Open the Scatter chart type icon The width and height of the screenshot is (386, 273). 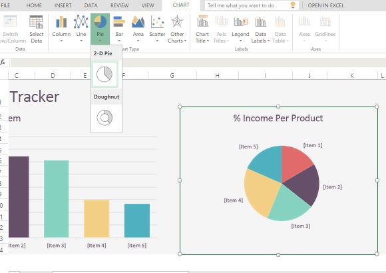(157, 22)
